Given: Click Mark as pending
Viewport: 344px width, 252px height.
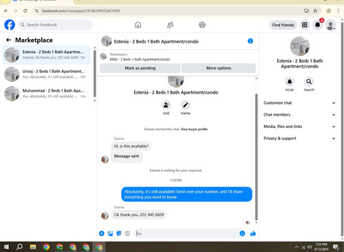Looking at the screenshot, I should (x=140, y=68).
